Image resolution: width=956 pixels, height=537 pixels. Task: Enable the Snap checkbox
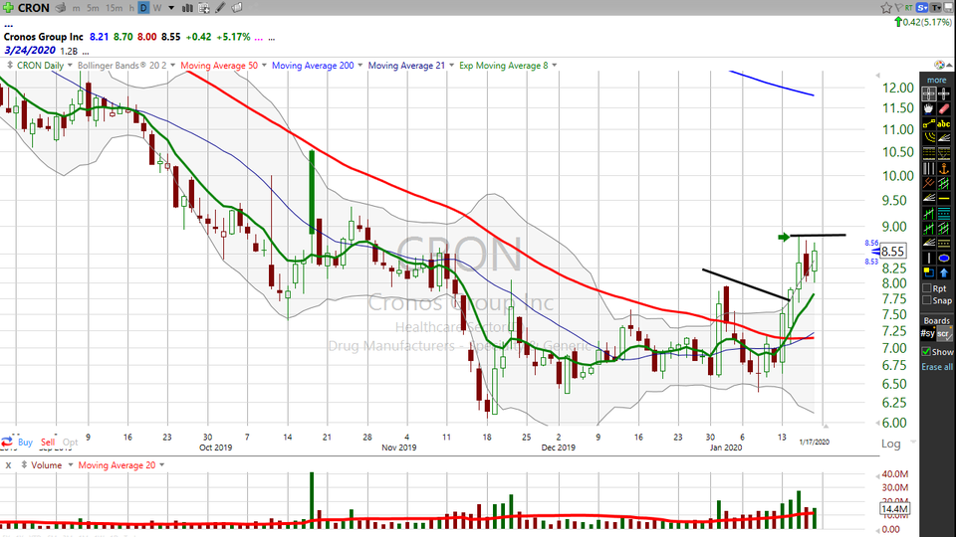(927, 300)
